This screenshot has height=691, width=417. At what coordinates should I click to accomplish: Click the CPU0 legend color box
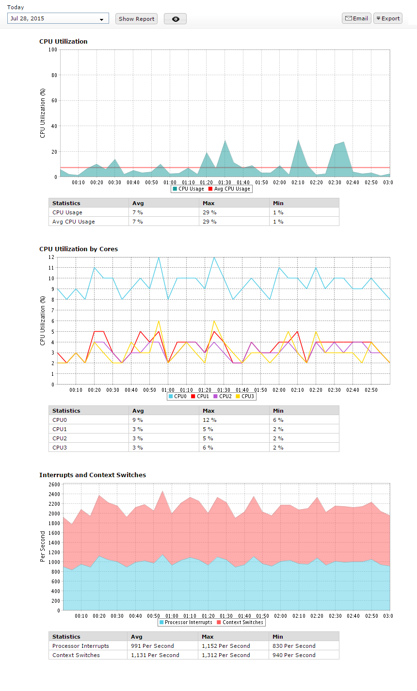171,397
